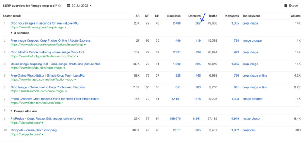Open the help icon beside SERP overview title
The image size is (303, 143).
tap(59, 6)
